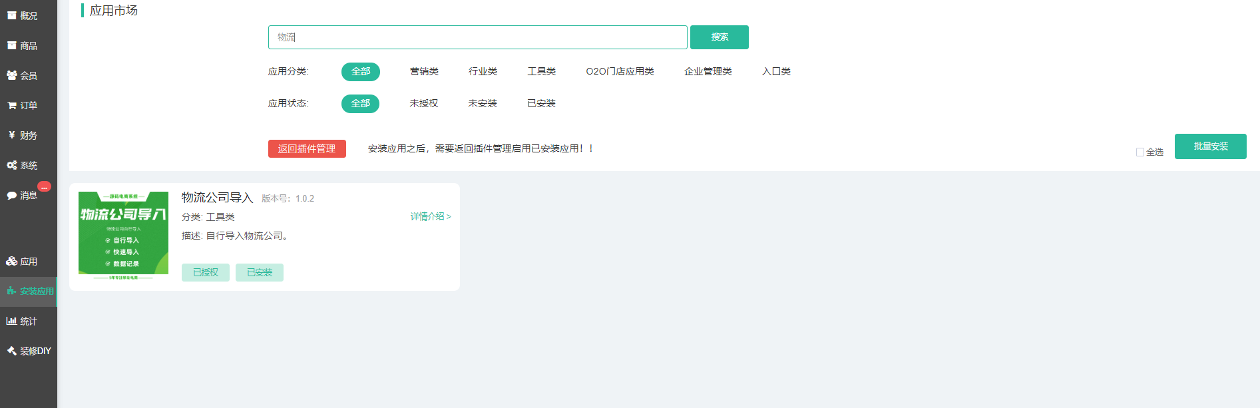This screenshot has height=408, width=1260.
Task: Click the 统计 bar chart icon
Action: pyautogui.click(x=12, y=321)
